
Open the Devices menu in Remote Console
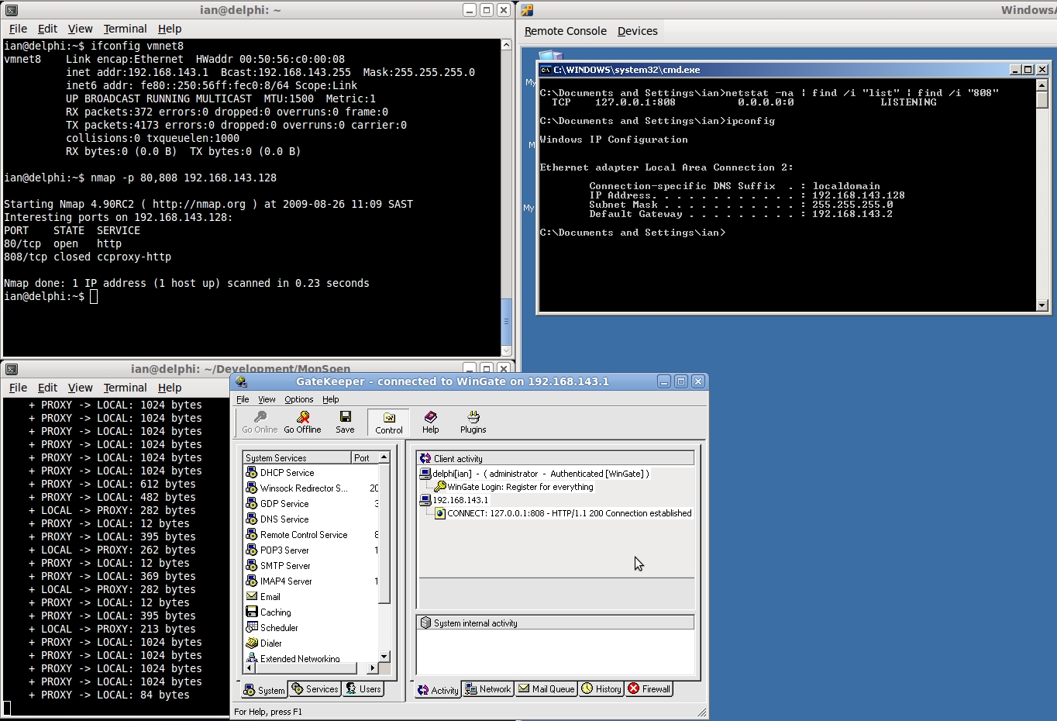637,31
